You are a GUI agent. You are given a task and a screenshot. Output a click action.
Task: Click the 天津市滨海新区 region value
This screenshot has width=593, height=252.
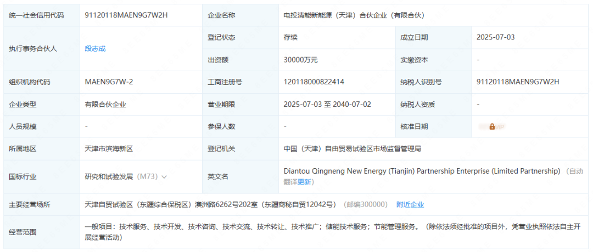pyautogui.click(x=109, y=149)
